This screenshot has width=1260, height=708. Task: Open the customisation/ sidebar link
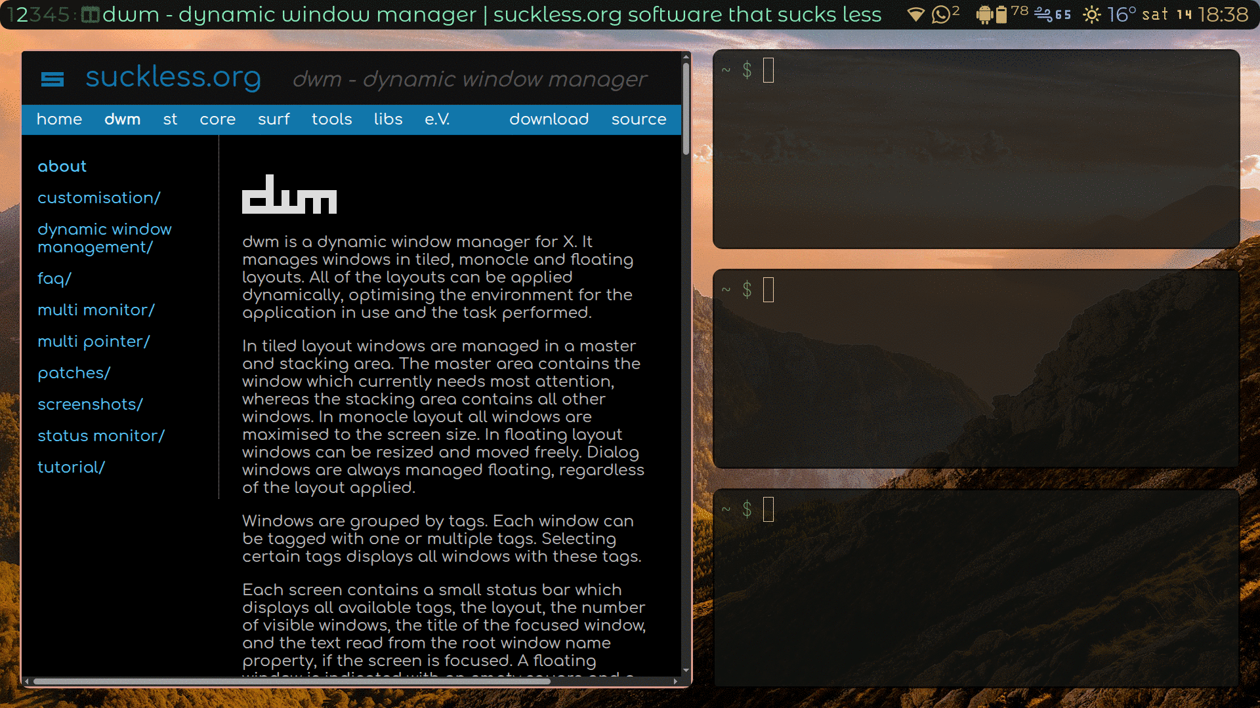coord(98,198)
